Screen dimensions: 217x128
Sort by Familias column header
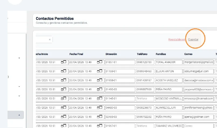click(161, 54)
